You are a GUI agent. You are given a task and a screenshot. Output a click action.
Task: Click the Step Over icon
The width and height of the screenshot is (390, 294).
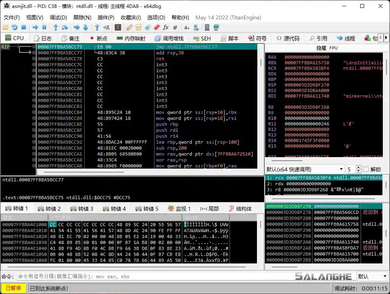66,28
